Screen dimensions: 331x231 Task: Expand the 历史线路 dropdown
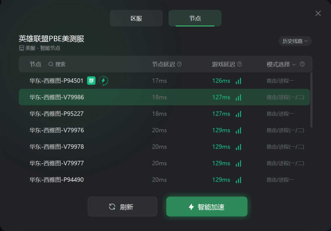295,41
